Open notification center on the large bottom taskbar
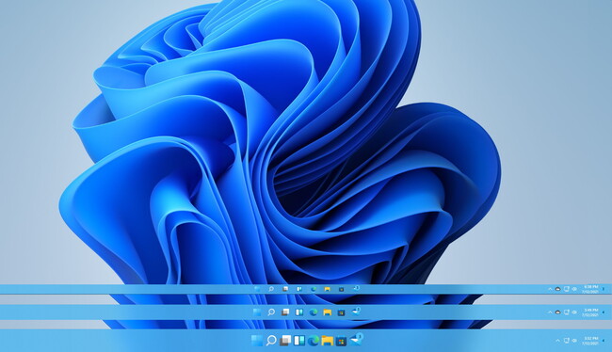This screenshot has width=612, height=352. tap(604, 341)
